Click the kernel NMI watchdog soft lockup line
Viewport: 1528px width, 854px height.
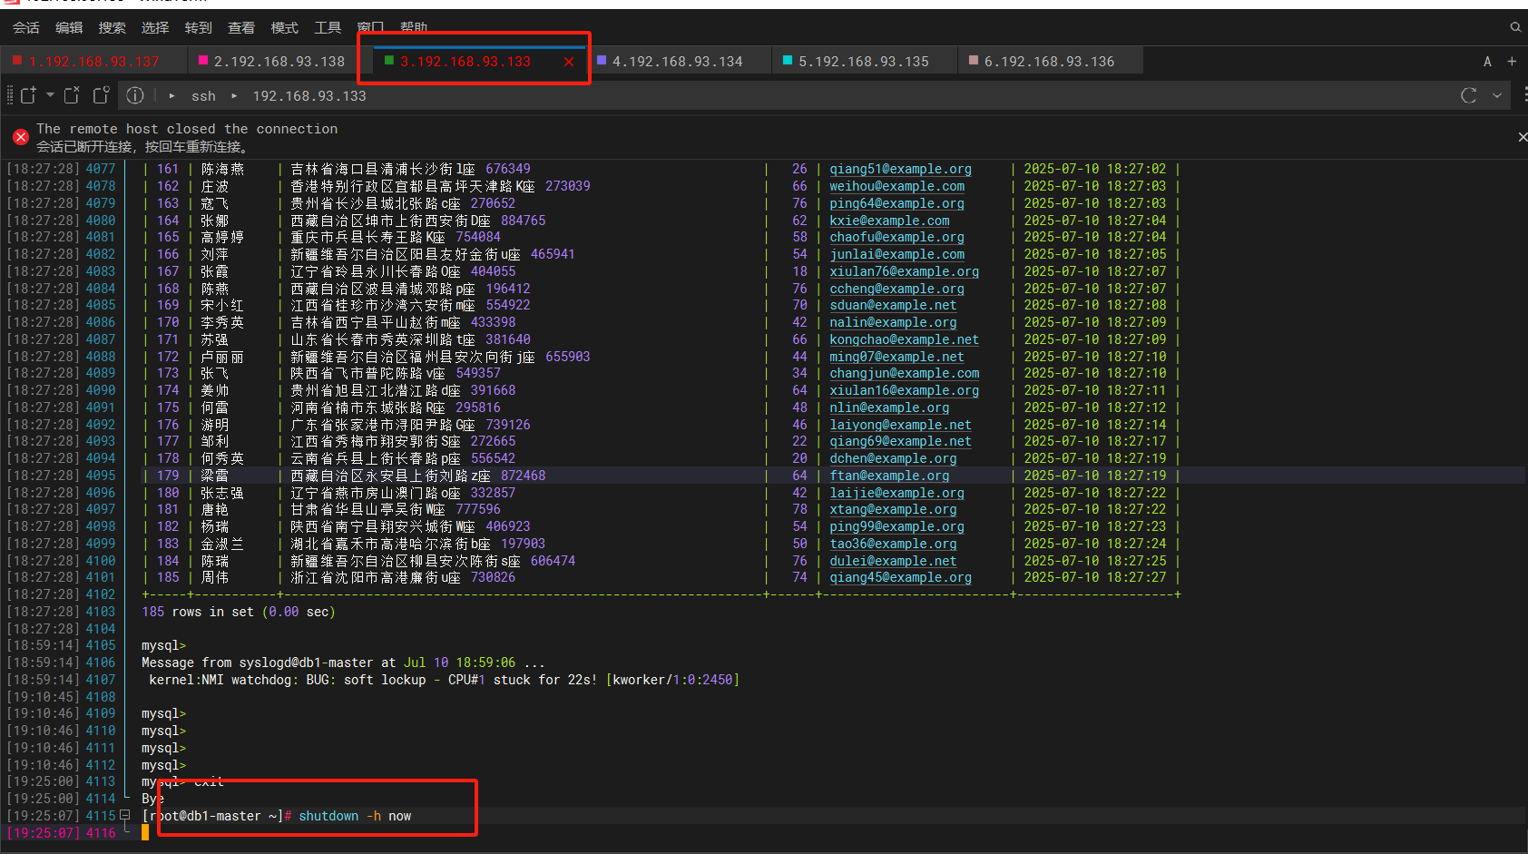click(x=445, y=680)
